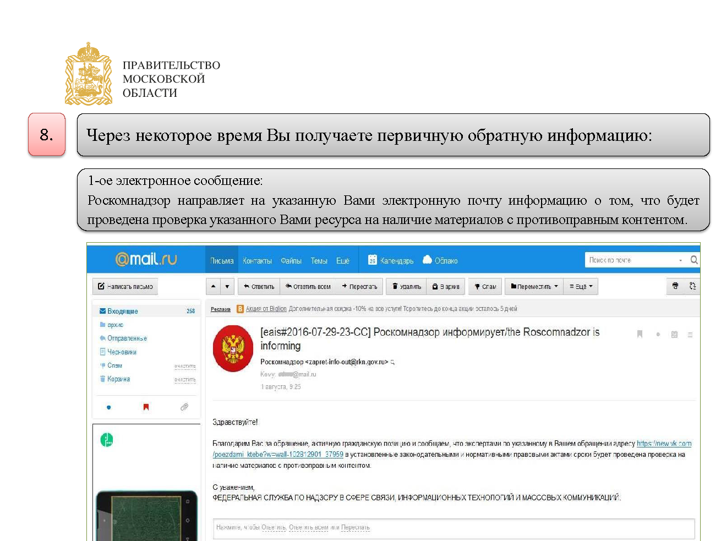Image resolution: width=721 pixels, height=541 pixels.
Task: Click очистить link next to Корзина
Action: click(x=185, y=380)
